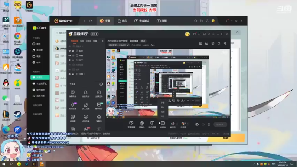Click notification bell in 直播伴侣 header
The width and height of the screenshot is (297, 167).
click(219, 43)
